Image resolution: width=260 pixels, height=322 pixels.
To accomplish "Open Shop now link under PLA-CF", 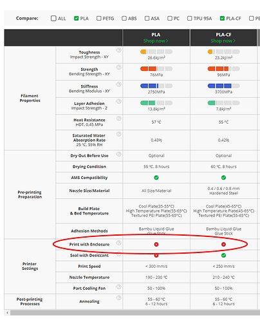I will point(223,41).
